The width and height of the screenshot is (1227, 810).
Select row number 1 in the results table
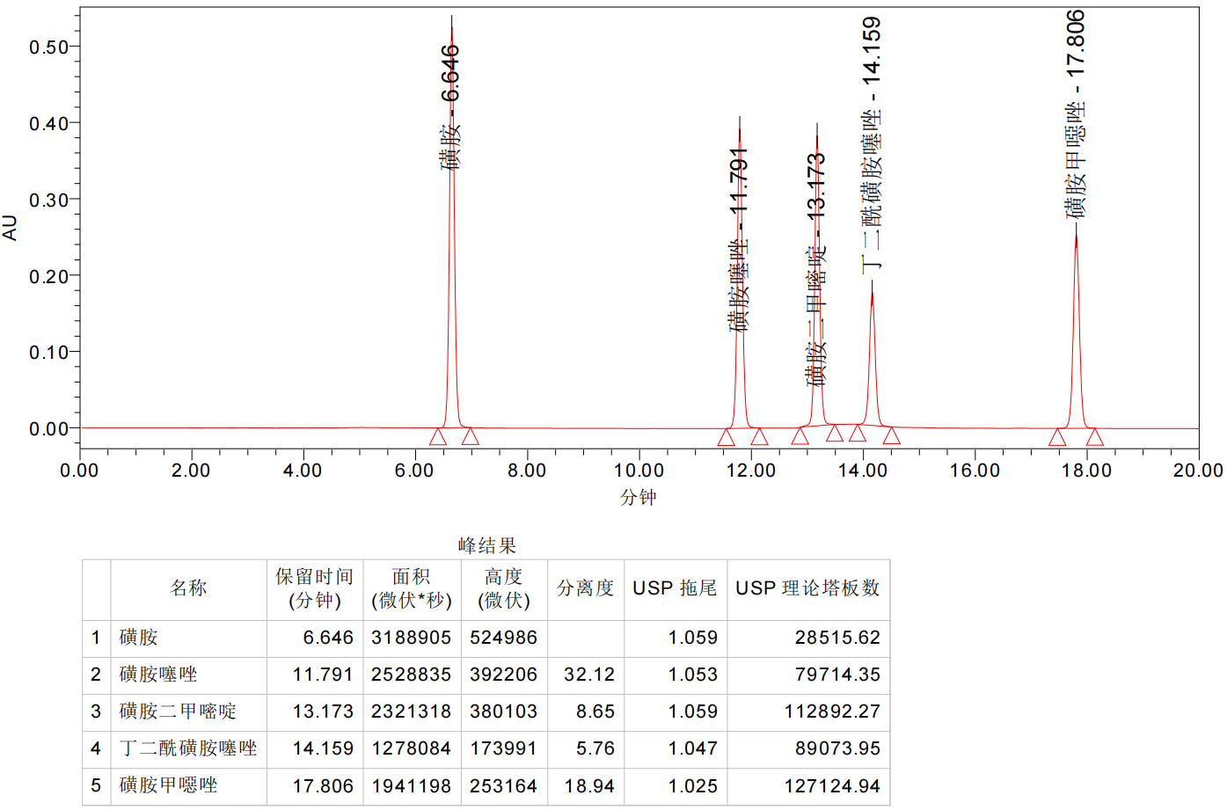96,638
